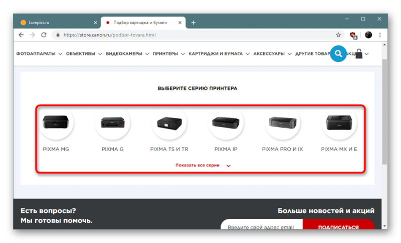The image size is (401, 243).
Task: Expand chevron after Показать все серии
Action: tap(229, 165)
